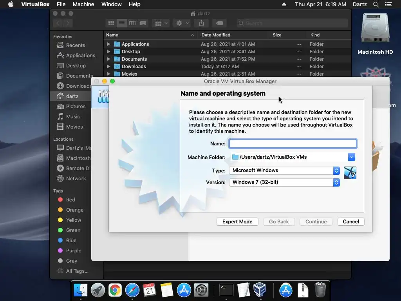Click the Finder Edit Tags icon
401x301 pixels.
tap(219, 23)
